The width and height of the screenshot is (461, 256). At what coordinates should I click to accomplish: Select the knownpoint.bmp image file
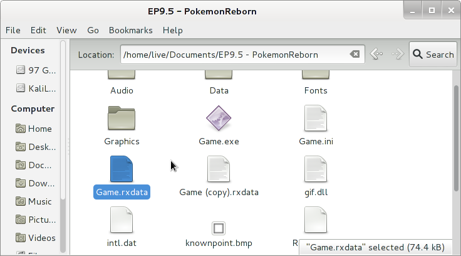pyautogui.click(x=219, y=228)
